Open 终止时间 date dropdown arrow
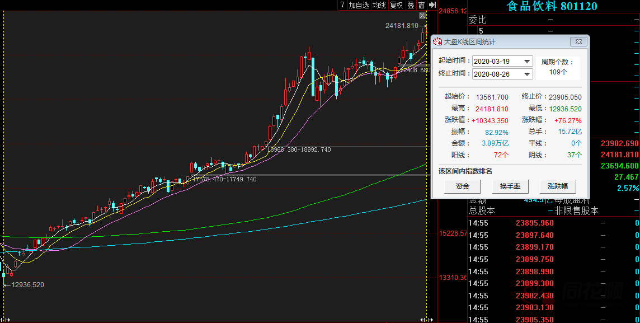 click(x=527, y=74)
